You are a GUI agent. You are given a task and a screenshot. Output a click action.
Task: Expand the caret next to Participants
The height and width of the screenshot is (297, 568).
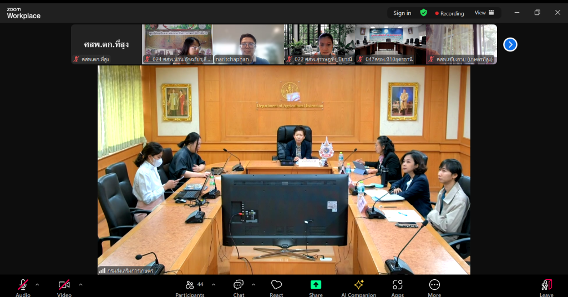pyautogui.click(x=214, y=285)
